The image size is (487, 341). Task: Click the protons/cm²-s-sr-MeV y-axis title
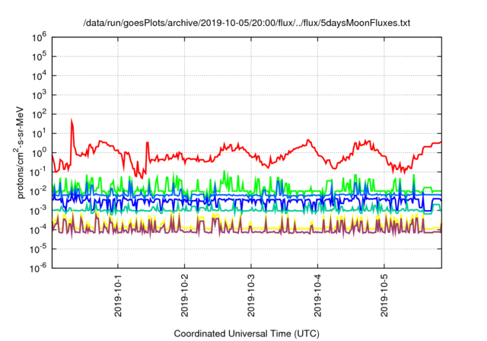pyautogui.click(x=19, y=152)
